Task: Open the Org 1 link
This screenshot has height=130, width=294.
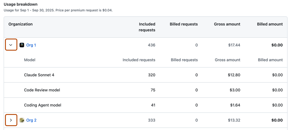Action: point(31,45)
